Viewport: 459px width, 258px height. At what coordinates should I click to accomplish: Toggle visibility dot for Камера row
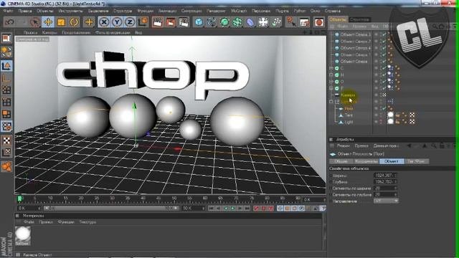coord(376,95)
